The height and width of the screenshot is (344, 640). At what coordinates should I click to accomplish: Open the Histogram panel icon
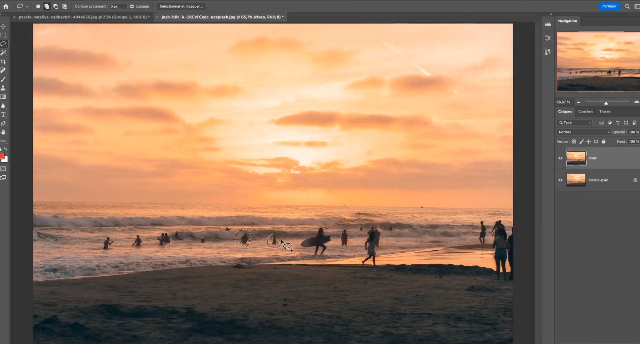pos(547,24)
